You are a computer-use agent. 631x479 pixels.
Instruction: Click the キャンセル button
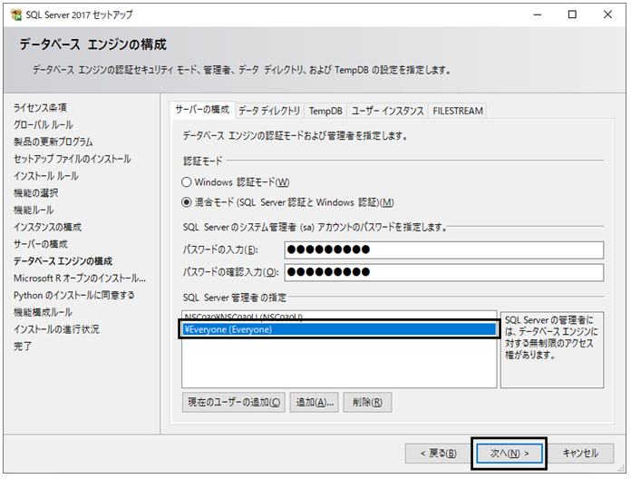(580, 454)
